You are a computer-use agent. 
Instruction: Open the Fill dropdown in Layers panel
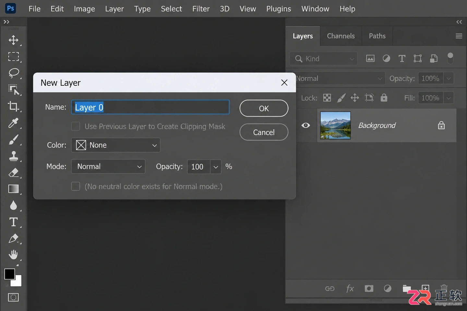449,98
